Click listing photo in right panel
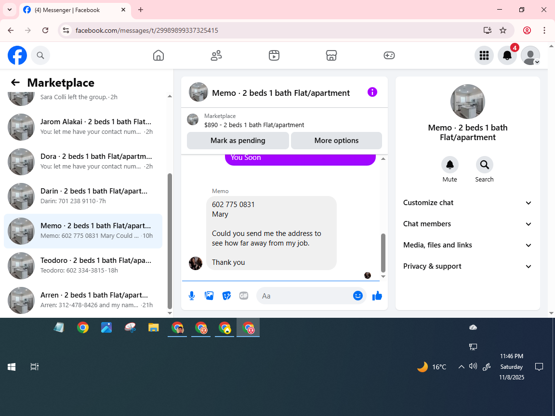 (x=468, y=102)
